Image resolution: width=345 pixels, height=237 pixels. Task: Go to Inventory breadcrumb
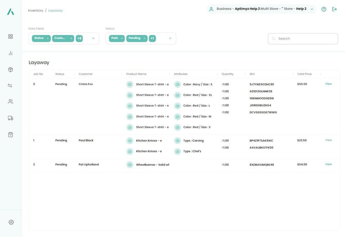coord(36,10)
